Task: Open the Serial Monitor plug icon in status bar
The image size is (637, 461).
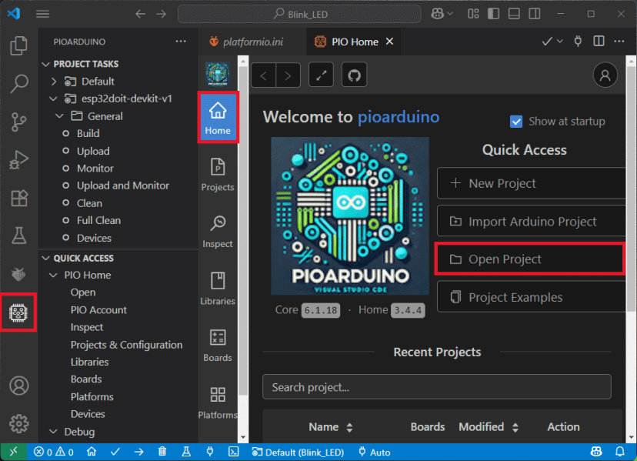Action: [209, 452]
